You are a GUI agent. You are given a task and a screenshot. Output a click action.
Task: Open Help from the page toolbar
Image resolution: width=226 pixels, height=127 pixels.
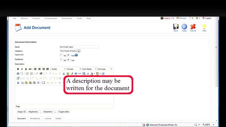pos(204,28)
